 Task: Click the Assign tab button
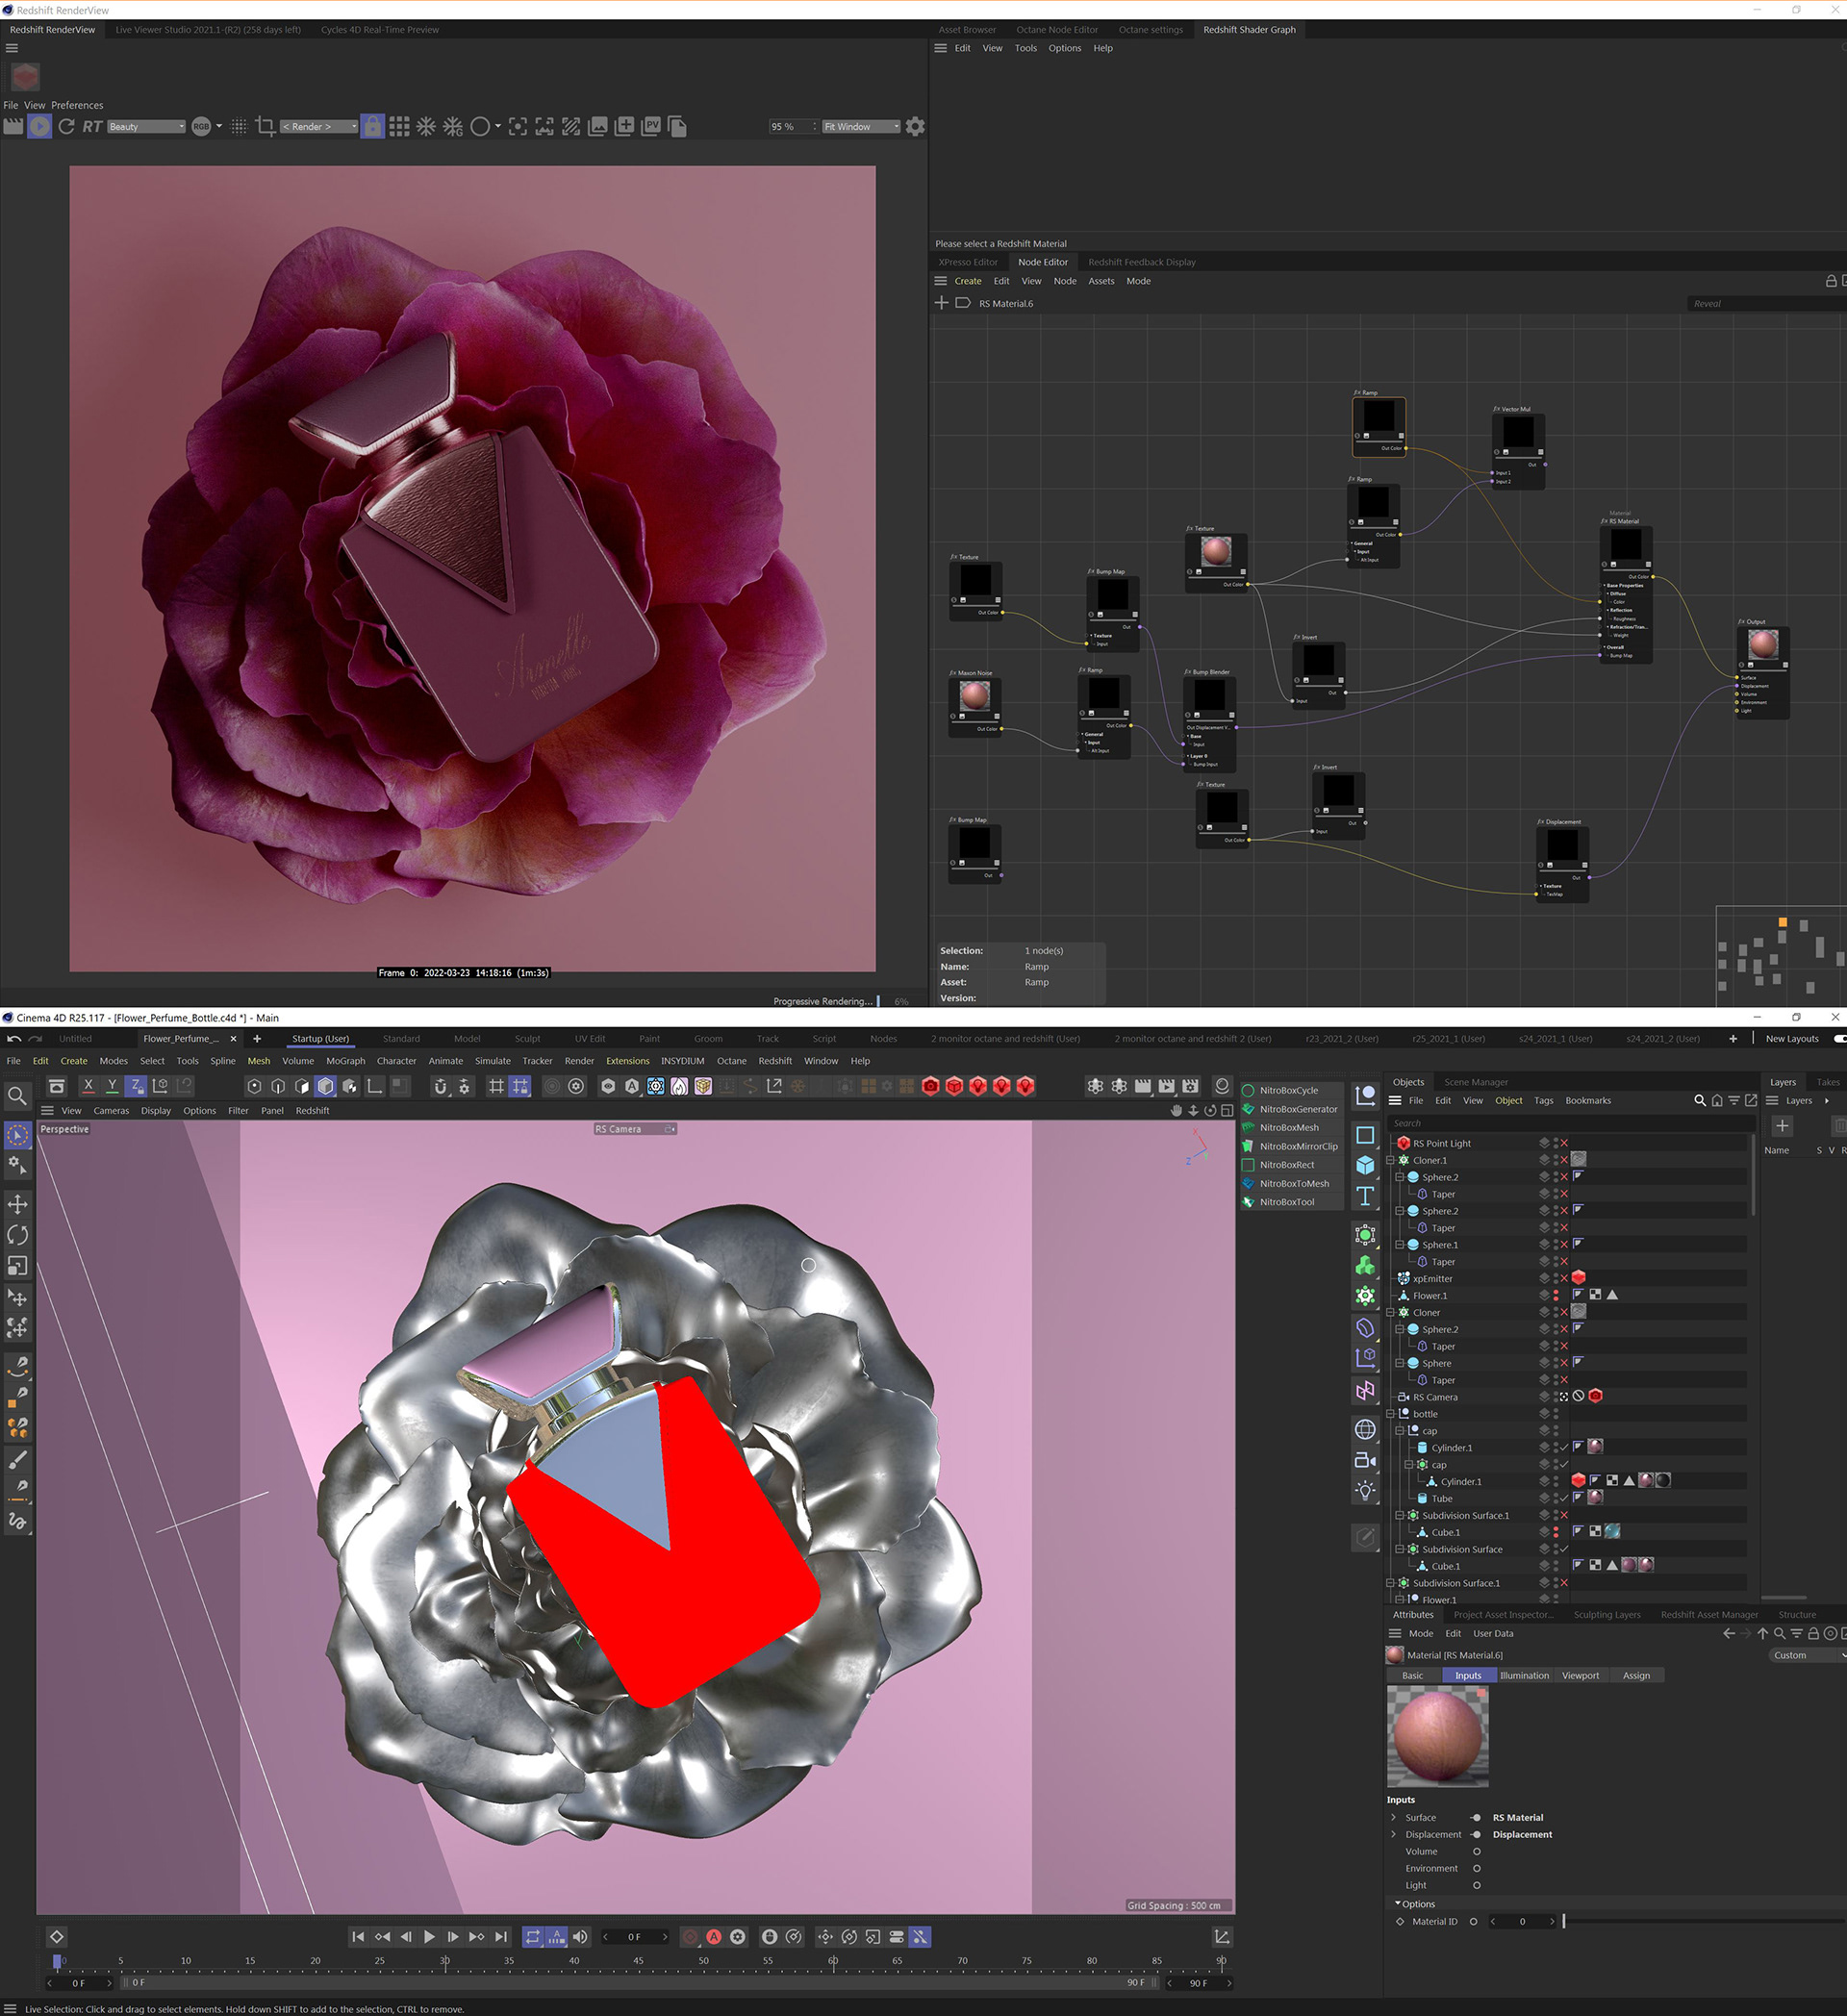[x=1635, y=1675]
